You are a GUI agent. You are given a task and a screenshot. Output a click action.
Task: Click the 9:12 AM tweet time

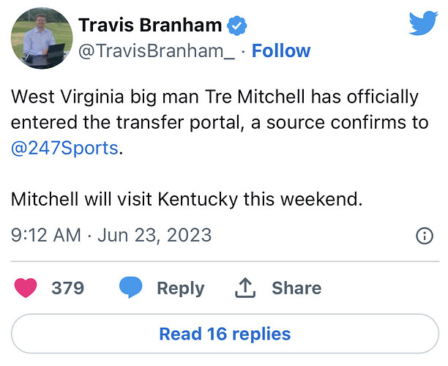click(x=46, y=236)
